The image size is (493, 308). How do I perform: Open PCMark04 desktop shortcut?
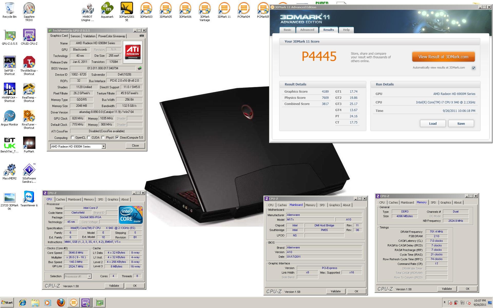coord(244,10)
